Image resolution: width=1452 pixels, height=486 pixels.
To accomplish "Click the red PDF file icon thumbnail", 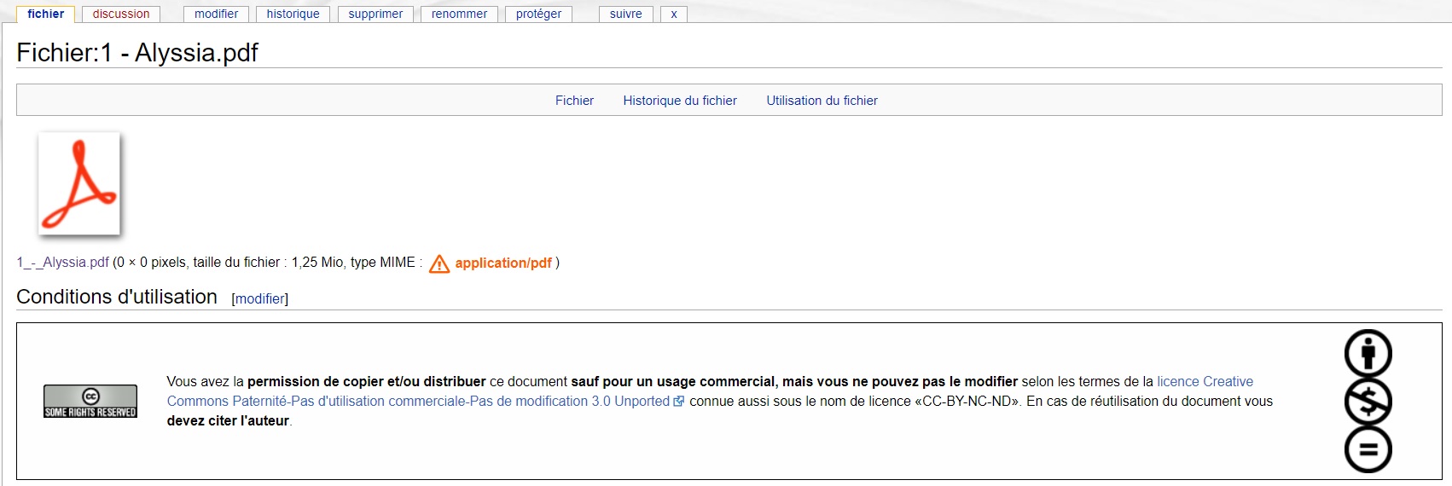I will tap(79, 183).
